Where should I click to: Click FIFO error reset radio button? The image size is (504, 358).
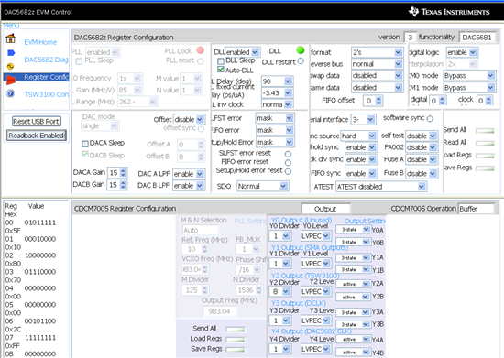click(x=288, y=163)
